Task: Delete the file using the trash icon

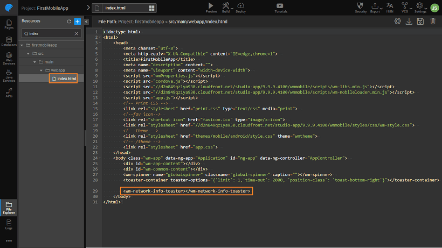Action: point(433,22)
